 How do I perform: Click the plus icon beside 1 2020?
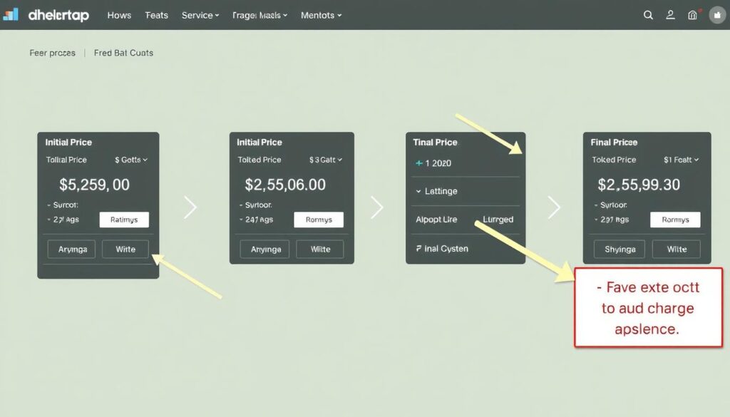[x=418, y=163]
